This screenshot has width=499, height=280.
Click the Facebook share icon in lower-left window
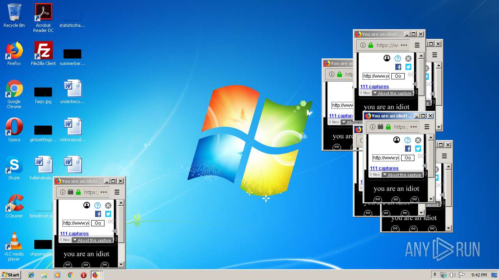(x=98, y=214)
